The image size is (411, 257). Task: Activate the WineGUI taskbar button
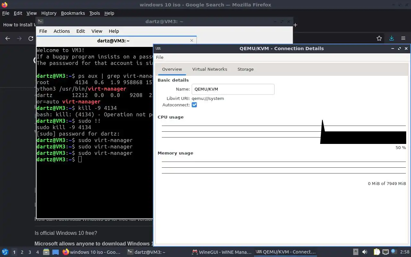click(x=221, y=252)
